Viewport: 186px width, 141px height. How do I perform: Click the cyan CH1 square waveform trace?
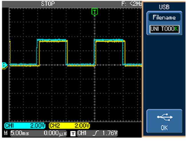click(52, 40)
